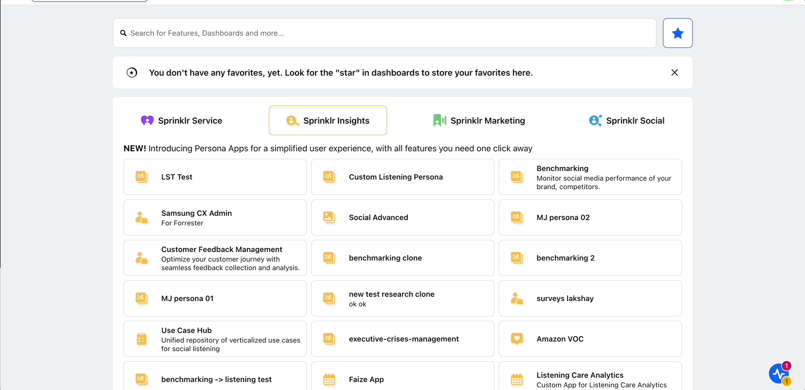The image size is (805, 390).
Task: Click the 'MJ persona 01' label
Action: tap(188, 298)
